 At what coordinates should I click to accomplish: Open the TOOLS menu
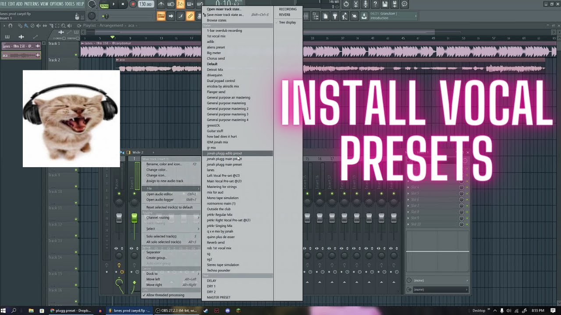point(70,4)
